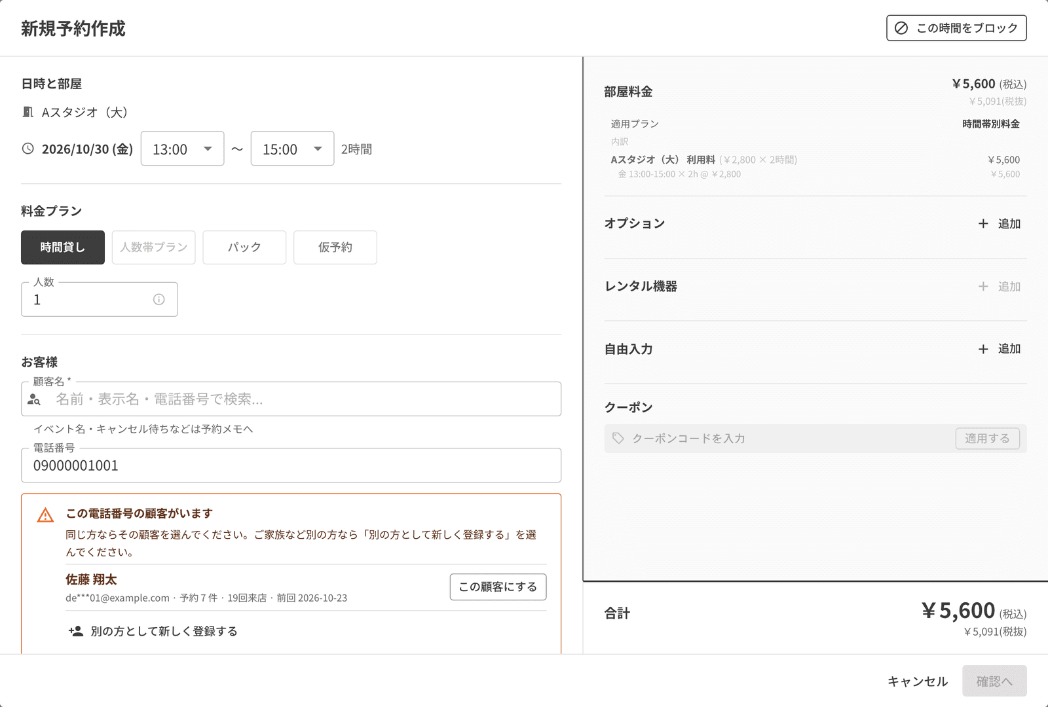The height and width of the screenshot is (707, 1048).
Task: Click the de***01@example.com customer details line
Action: [x=206, y=598]
